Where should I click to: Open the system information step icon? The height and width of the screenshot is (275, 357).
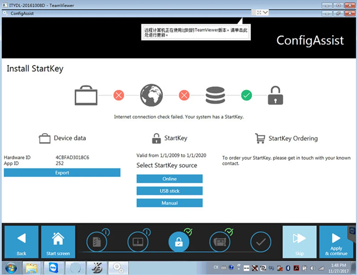(x=138, y=242)
